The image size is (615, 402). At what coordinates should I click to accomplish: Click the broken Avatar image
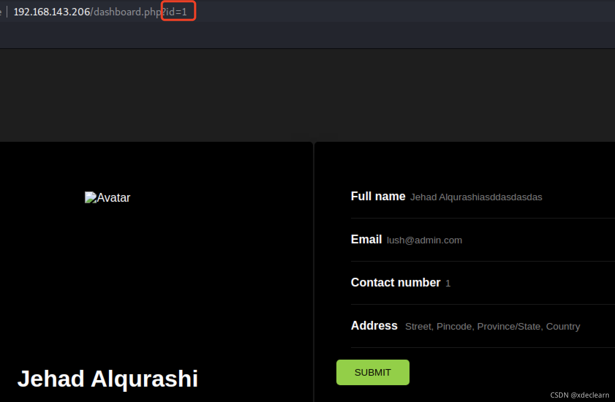107,198
